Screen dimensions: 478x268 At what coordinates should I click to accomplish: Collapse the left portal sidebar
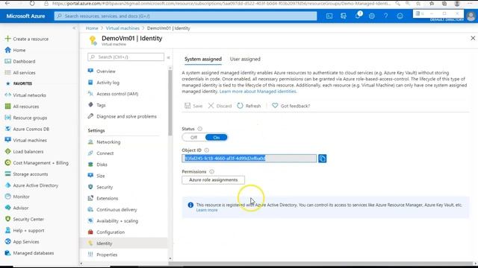coord(74,28)
